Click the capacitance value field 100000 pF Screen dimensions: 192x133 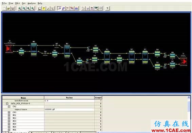tap(69, 109)
